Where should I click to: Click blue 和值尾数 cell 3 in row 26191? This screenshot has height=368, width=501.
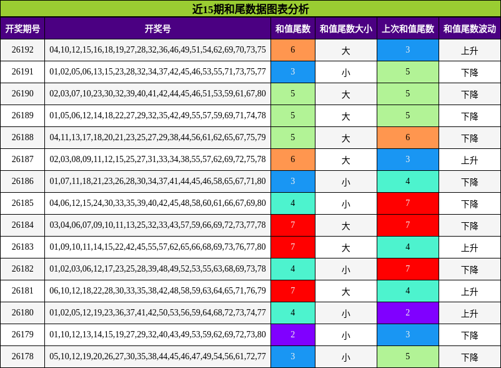coord(293,72)
